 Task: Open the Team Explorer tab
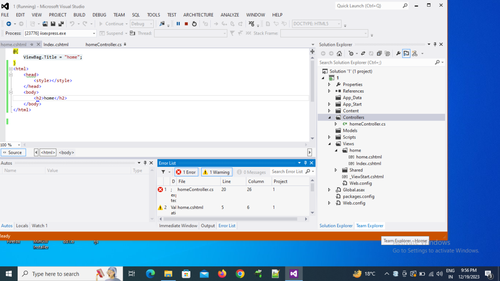coord(370,226)
